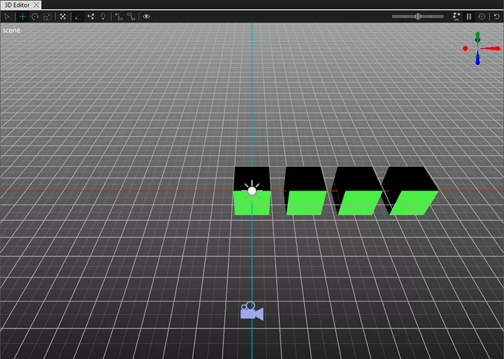Activate the move translate tool

pyautogui.click(x=22, y=16)
